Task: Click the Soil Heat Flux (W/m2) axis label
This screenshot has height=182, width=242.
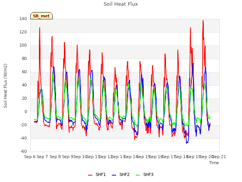Action: [6, 86]
